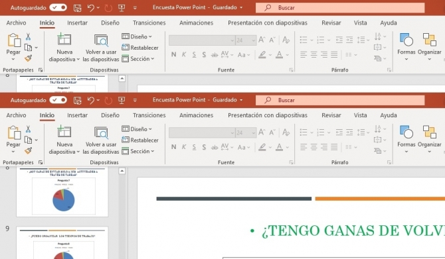Viewport: 445px width, 259px height.
Task: Open Organizar arrange menu, lower window
Action: point(429,139)
